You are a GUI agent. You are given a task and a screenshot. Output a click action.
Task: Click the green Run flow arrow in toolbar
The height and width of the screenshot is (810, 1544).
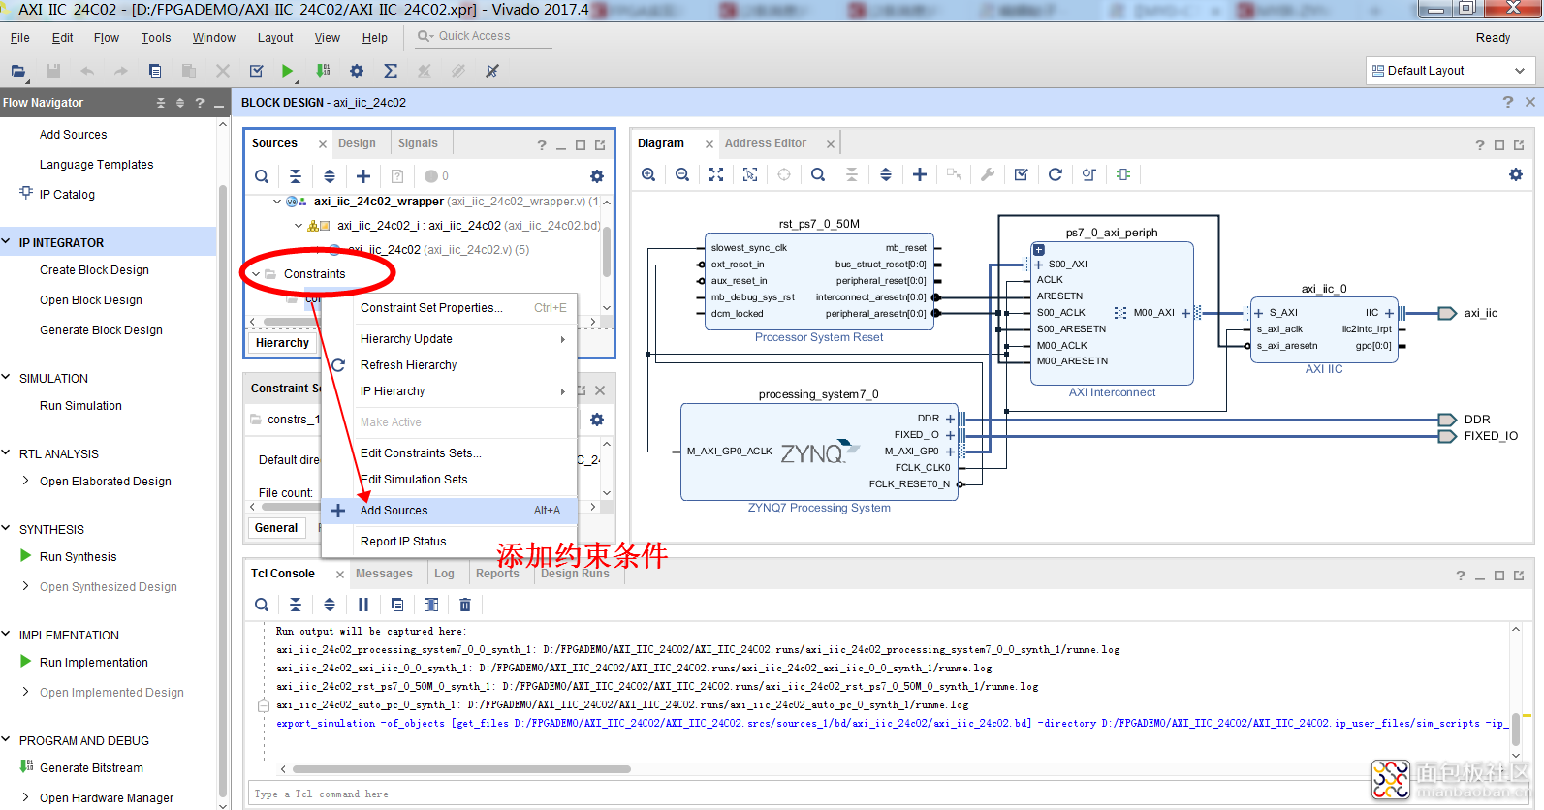(287, 71)
